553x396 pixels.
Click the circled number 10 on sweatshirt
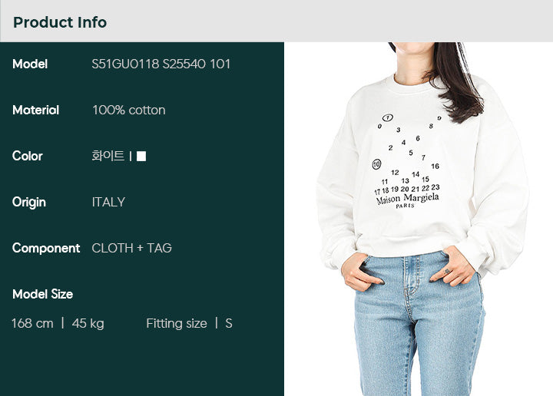[376, 163]
